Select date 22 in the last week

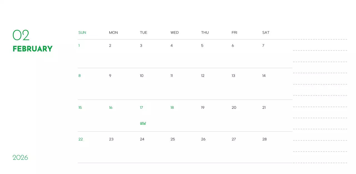coord(81,139)
